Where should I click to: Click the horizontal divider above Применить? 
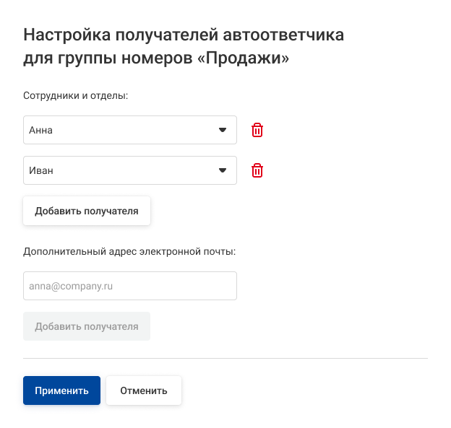pos(225,358)
